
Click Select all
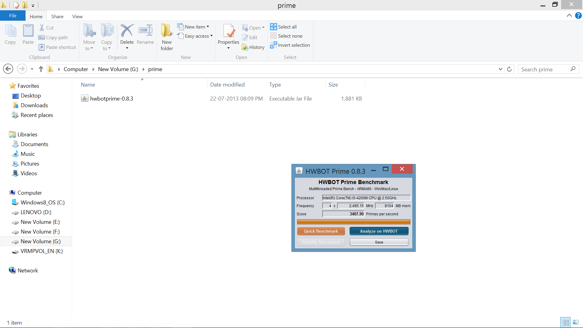(283, 27)
